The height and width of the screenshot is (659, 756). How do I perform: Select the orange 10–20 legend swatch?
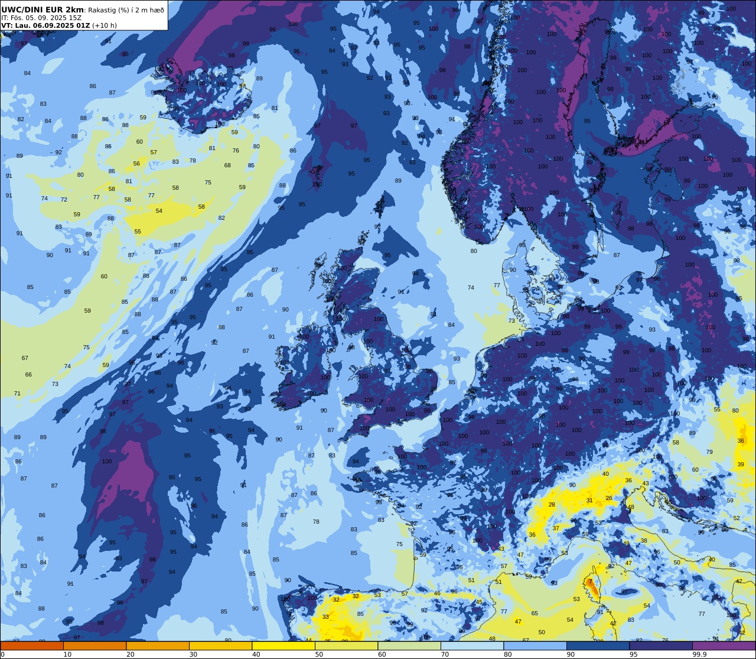[94, 646]
